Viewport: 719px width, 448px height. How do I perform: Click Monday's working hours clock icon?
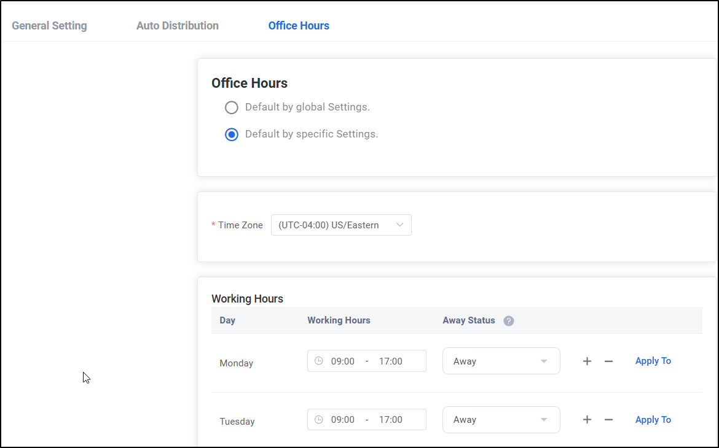click(319, 361)
